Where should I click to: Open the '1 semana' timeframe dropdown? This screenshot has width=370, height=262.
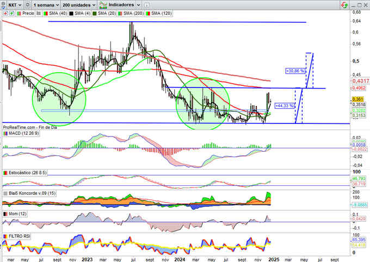[x=46, y=5]
